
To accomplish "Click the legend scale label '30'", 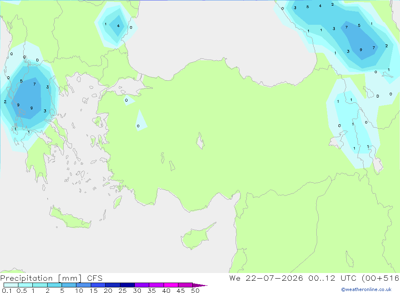I will point(137,291).
